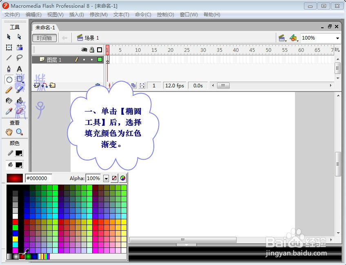Pick the red radial gradient swatch
The image size is (346, 265).
22,256
